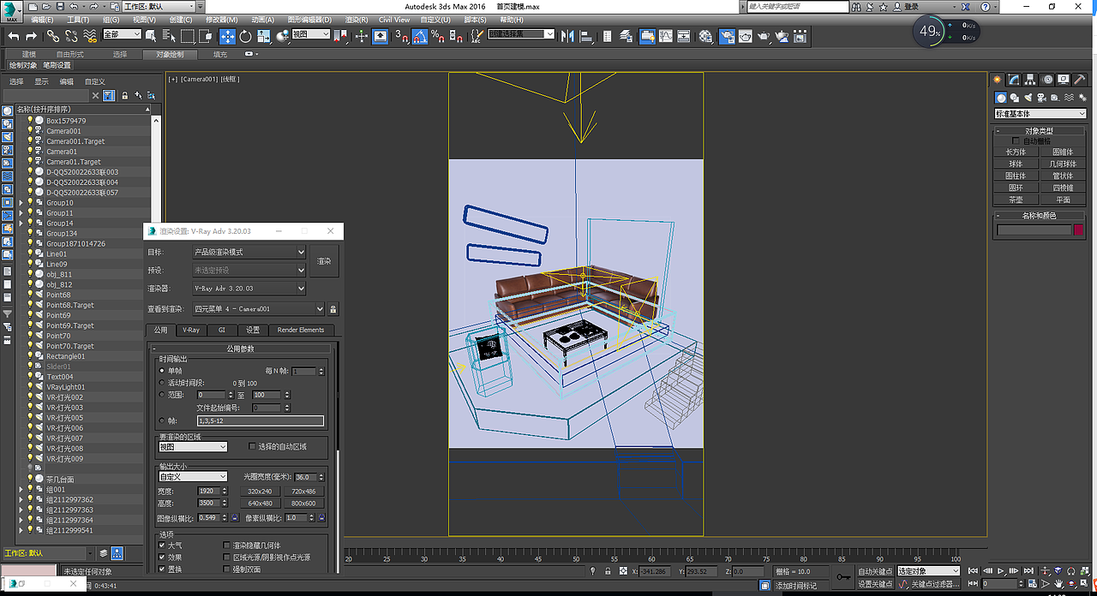Create a Box (长方体) primitive button

click(1016, 152)
